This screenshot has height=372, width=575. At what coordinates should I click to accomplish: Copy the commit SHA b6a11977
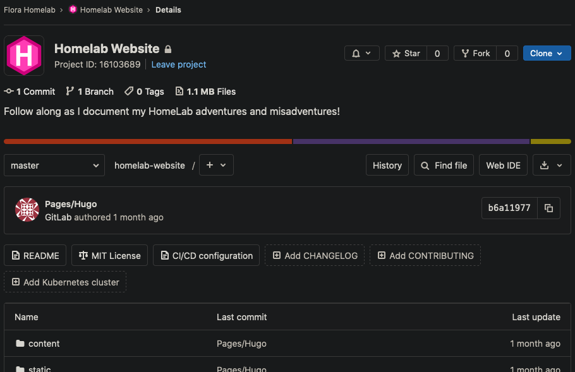click(x=548, y=208)
